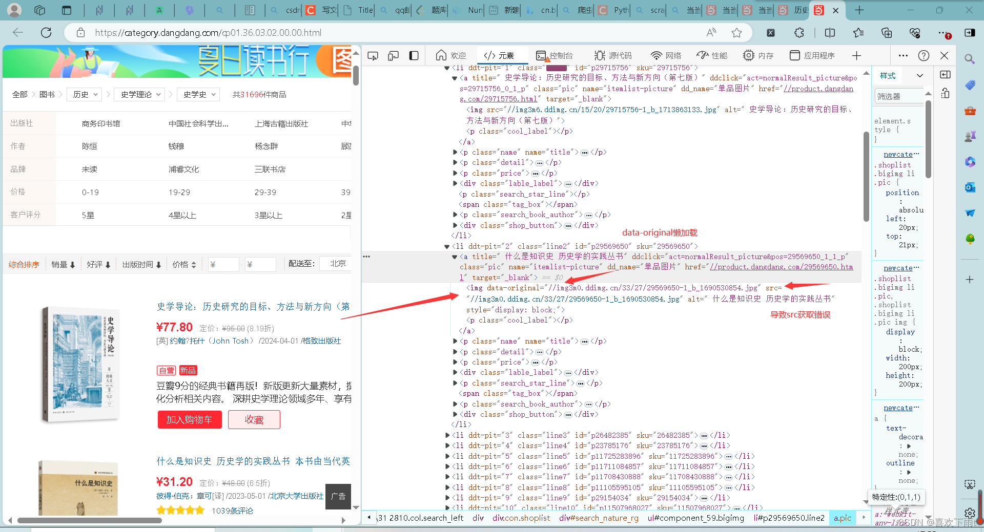Toggle the DevTools activity bar dock icon

pyautogui.click(x=414, y=56)
